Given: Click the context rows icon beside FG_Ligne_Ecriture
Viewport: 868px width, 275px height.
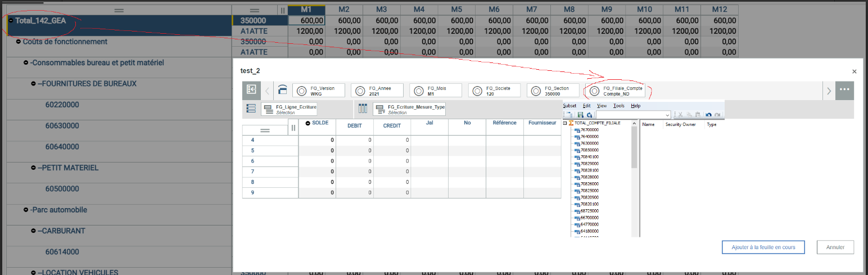Looking at the screenshot, I should (x=251, y=109).
